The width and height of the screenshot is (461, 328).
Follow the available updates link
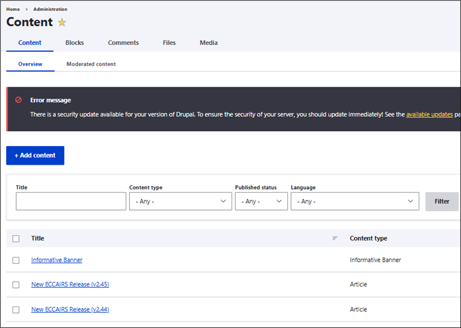429,115
